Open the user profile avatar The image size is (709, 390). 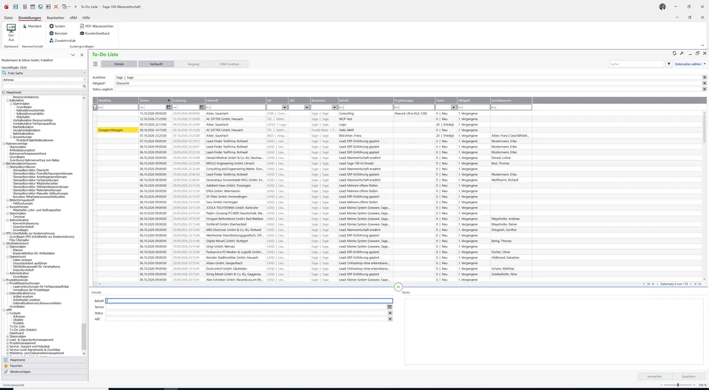(x=662, y=6)
